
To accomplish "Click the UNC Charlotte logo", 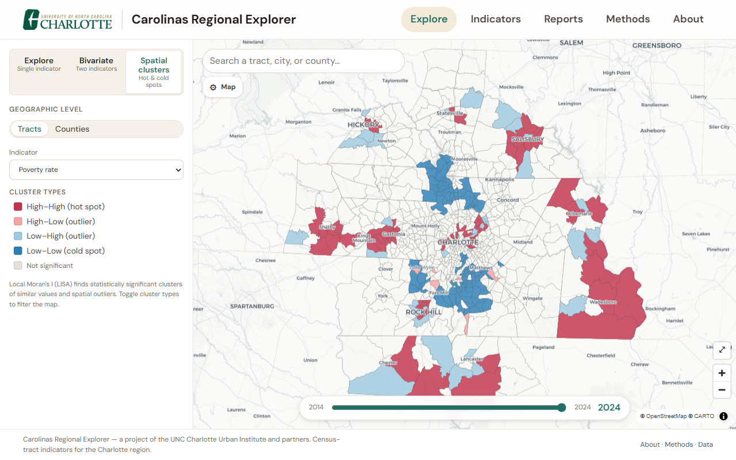I will pos(67,20).
